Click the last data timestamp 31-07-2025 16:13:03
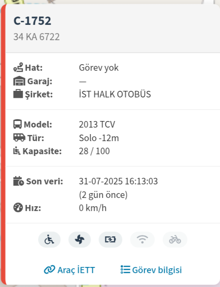Viewport: 220px width, 287px height. pyautogui.click(x=118, y=181)
